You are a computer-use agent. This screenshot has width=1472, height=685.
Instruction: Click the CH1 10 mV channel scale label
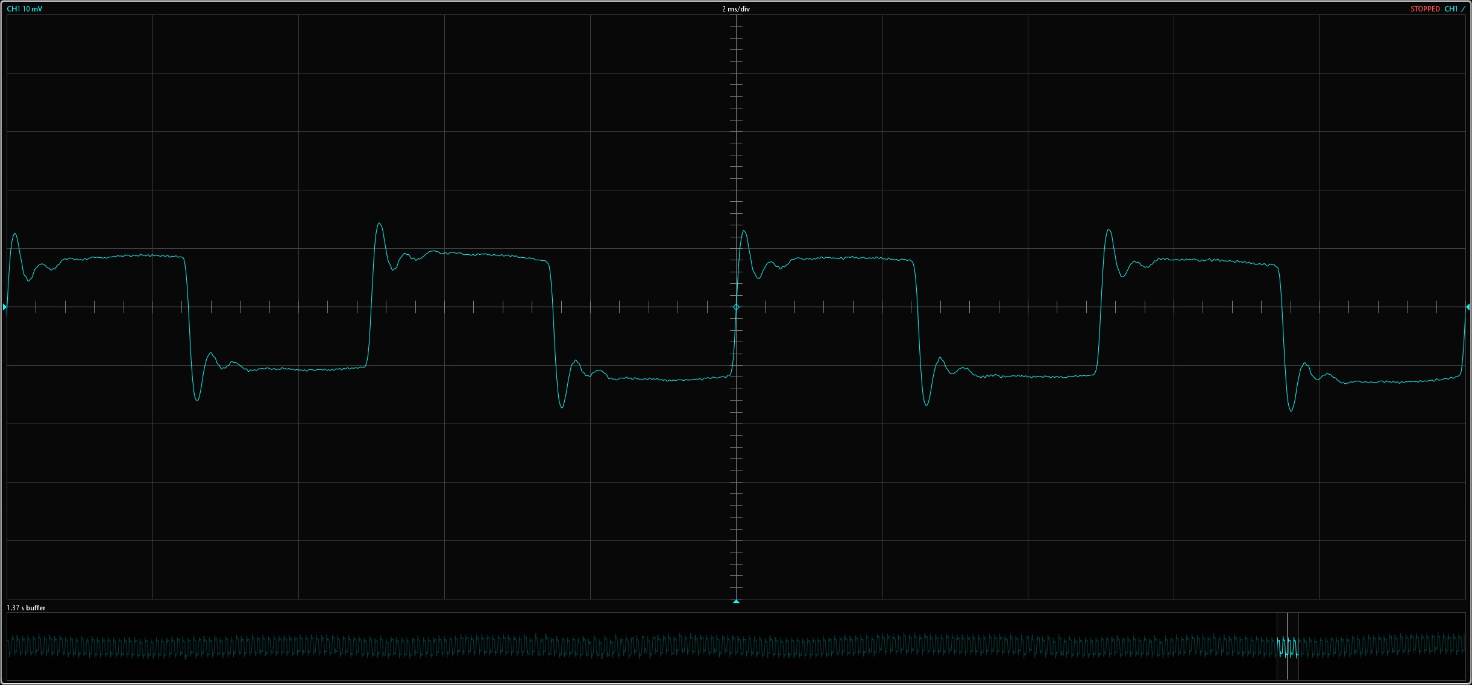click(24, 9)
